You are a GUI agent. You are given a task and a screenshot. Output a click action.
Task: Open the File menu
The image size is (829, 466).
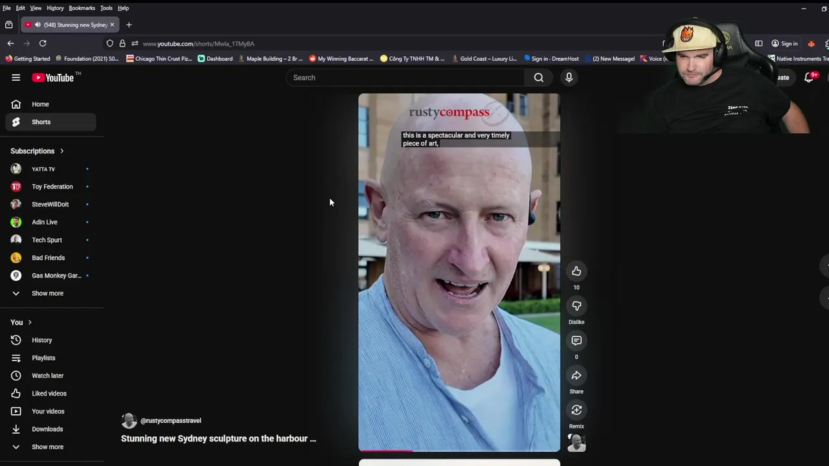[x=6, y=8]
